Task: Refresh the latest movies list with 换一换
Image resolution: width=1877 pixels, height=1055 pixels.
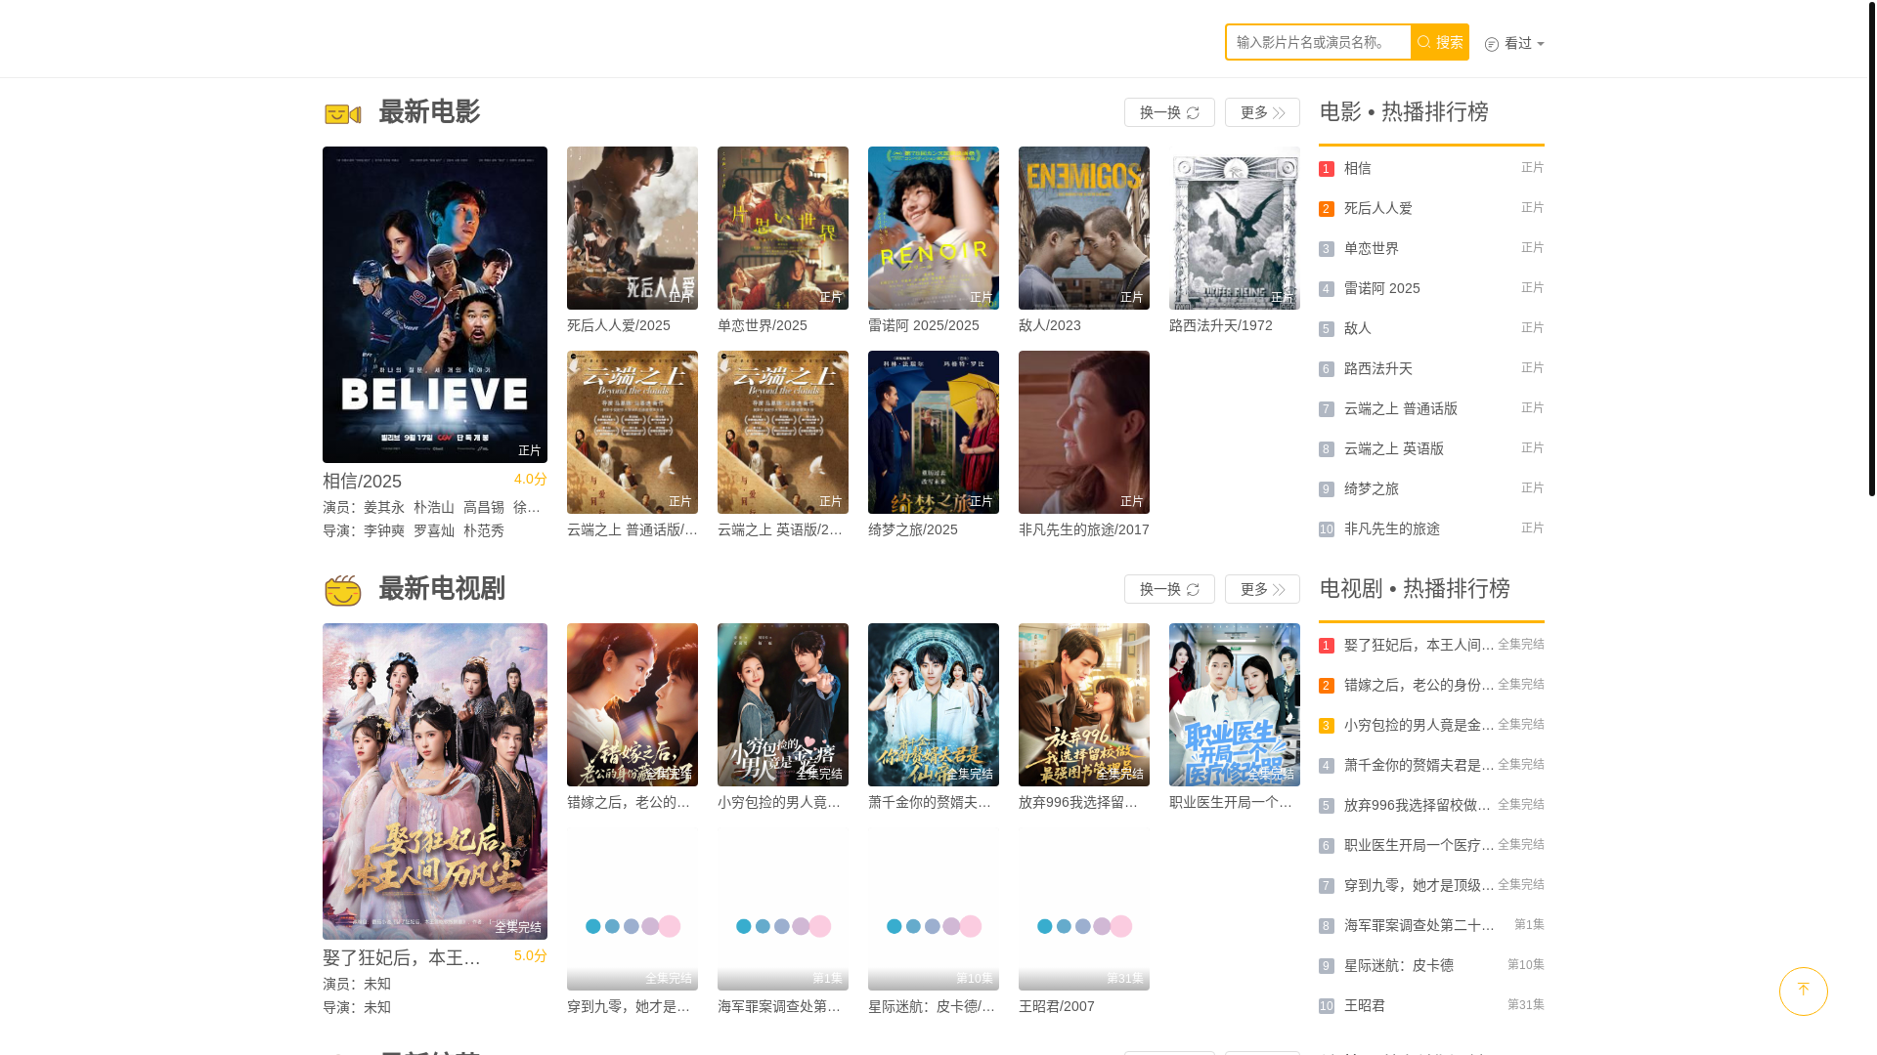Action: click(1168, 112)
